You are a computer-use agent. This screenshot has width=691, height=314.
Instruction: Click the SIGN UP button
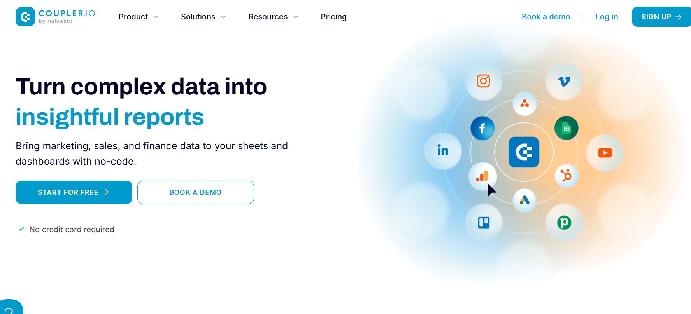tap(661, 17)
